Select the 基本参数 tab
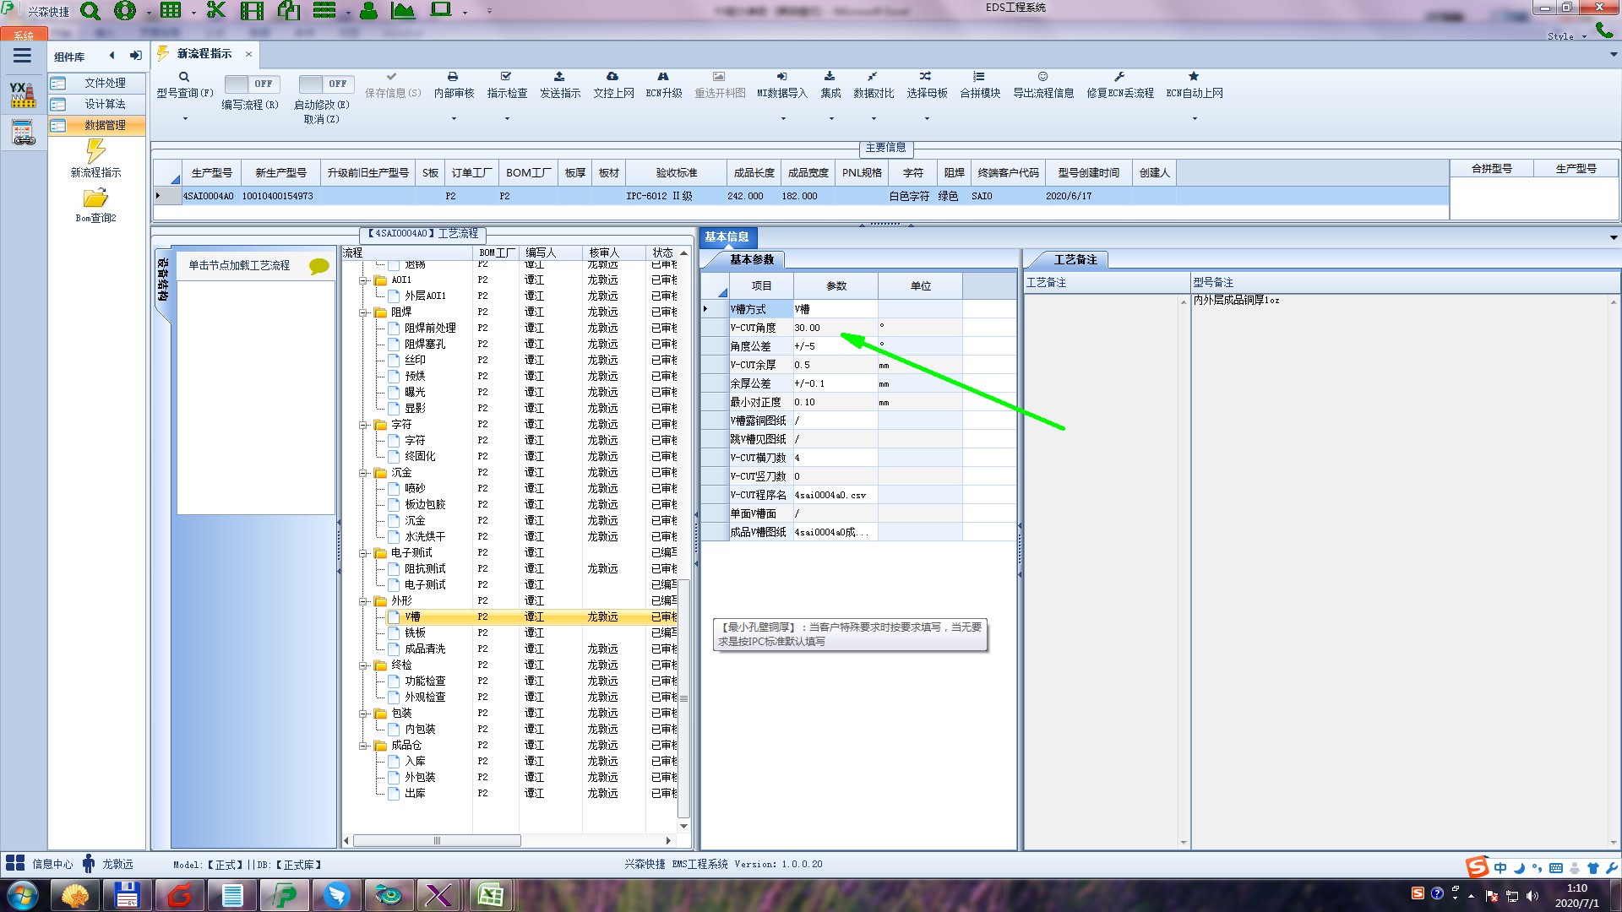Viewport: 1622px width, 912px height. point(751,260)
